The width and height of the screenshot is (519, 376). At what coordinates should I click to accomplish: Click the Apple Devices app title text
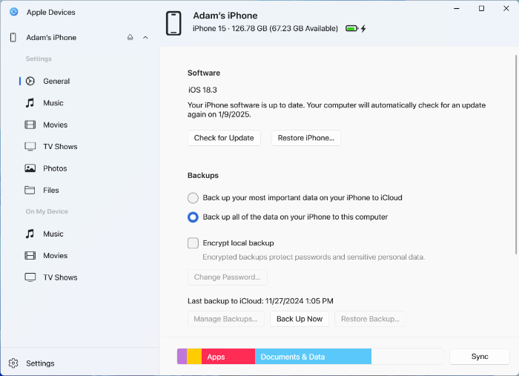[51, 13]
